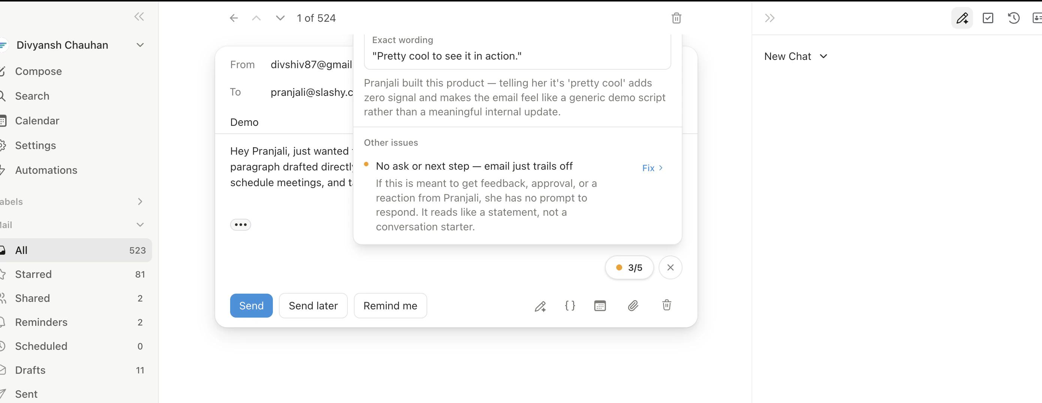Open the 3/5 score badge
The height and width of the screenshot is (403, 1042).
pos(629,267)
